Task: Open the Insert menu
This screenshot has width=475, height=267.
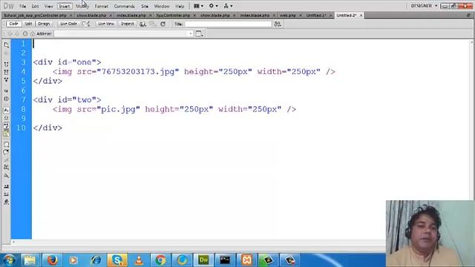Action: pyautogui.click(x=65, y=6)
